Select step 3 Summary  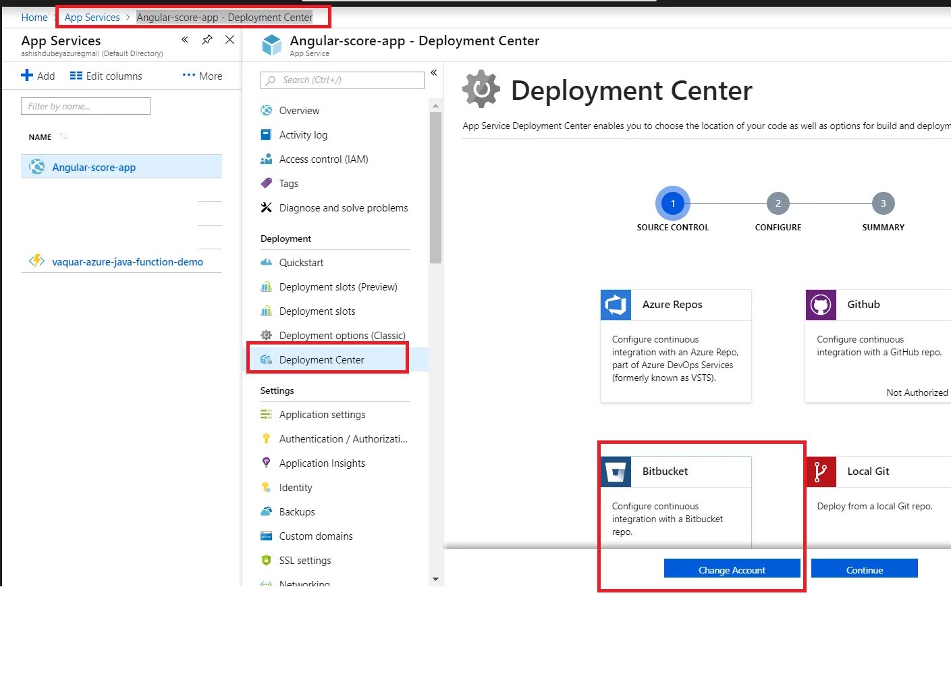pyautogui.click(x=883, y=203)
